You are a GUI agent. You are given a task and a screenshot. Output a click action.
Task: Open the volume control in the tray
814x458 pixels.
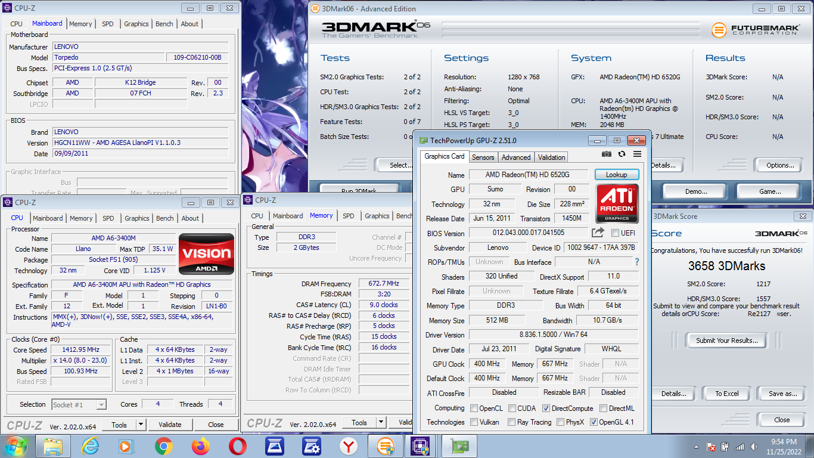[x=753, y=447]
